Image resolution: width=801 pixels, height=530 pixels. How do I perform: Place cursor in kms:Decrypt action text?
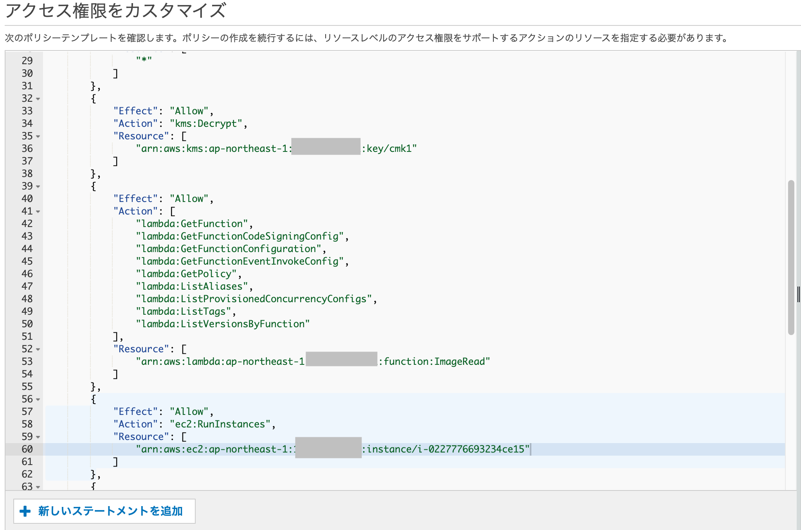point(206,124)
